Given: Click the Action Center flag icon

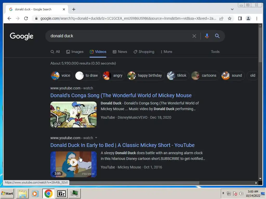Looking at the screenshot, I should point(235,193).
